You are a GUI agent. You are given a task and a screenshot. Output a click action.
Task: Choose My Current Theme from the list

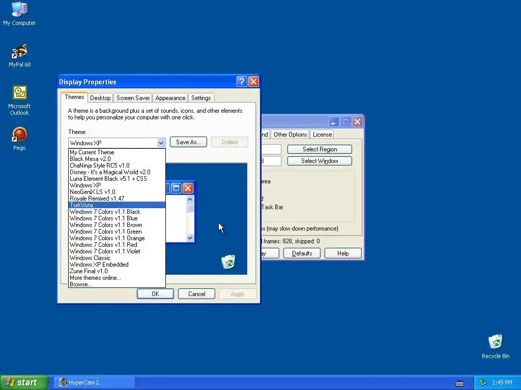(117, 152)
